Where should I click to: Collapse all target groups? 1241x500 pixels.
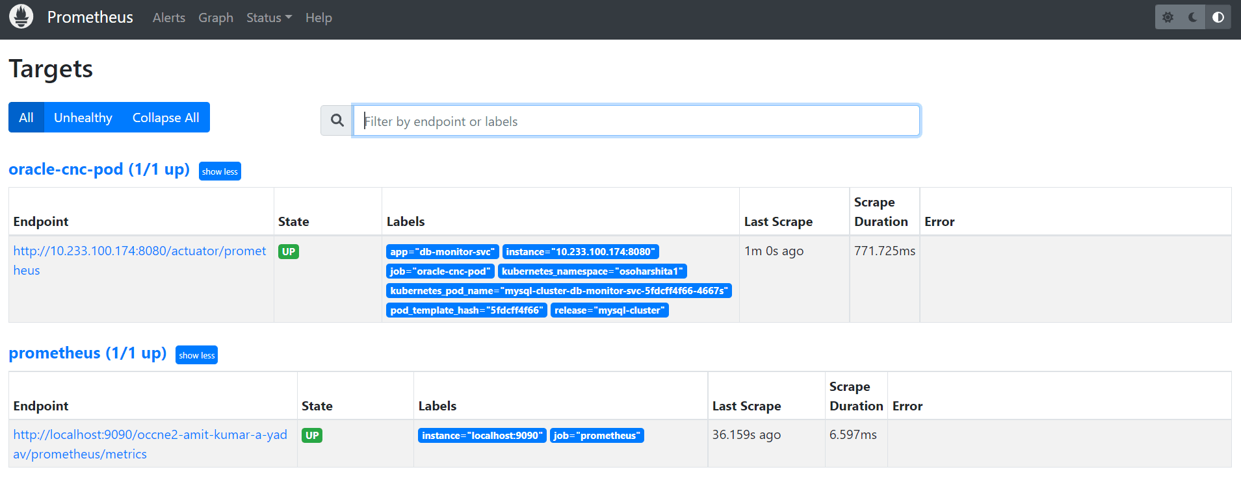click(x=166, y=118)
